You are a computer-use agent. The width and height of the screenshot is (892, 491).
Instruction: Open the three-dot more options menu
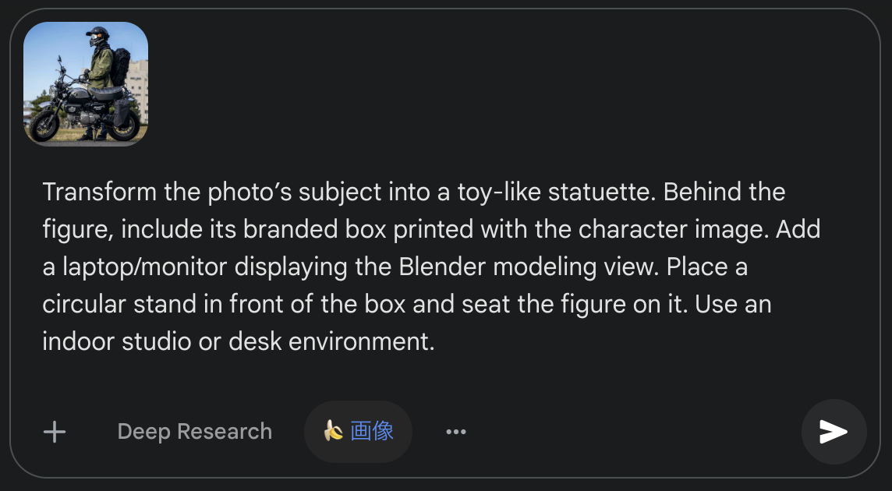point(456,432)
